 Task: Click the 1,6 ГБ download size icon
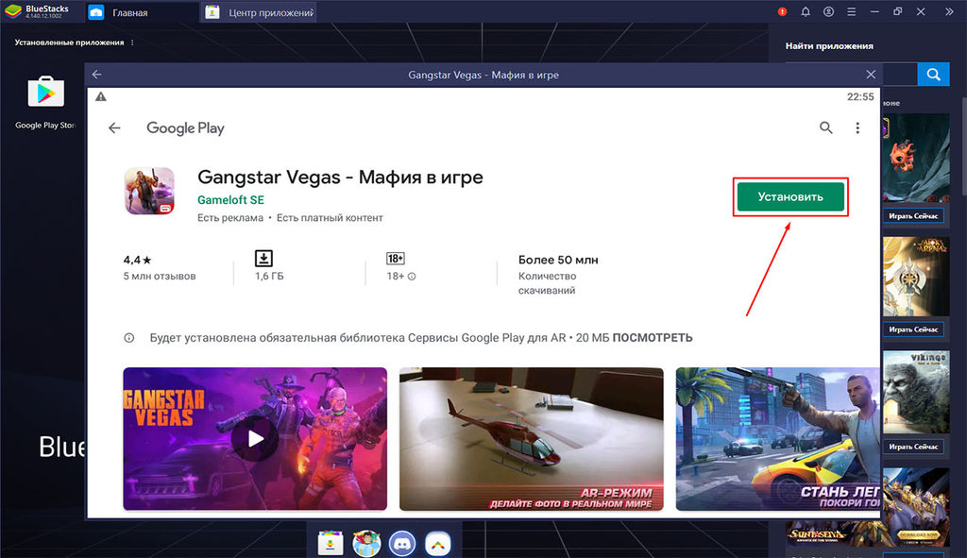click(264, 258)
